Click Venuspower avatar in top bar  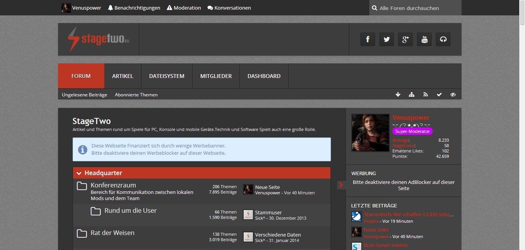click(x=66, y=8)
